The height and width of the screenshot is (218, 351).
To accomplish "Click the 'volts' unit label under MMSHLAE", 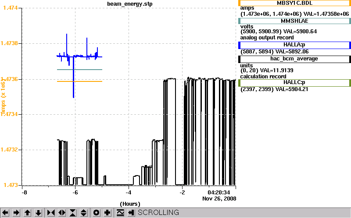I will pos(247,27).
